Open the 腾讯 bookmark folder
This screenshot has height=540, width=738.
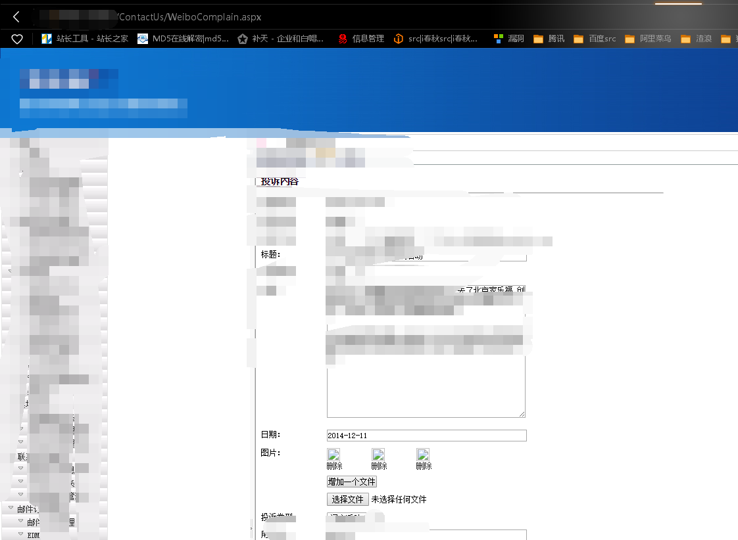tap(549, 39)
